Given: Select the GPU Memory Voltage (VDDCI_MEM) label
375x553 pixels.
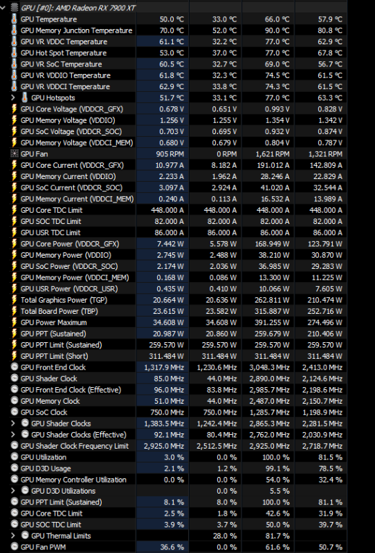Looking at the screenshot, I should coord(77,143).
